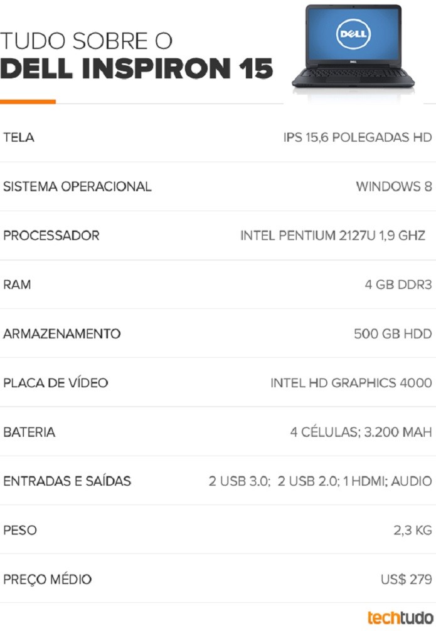Click the Intel HD Graphics 4000 value
Screen dimensions: 436x631
[351, 383]
